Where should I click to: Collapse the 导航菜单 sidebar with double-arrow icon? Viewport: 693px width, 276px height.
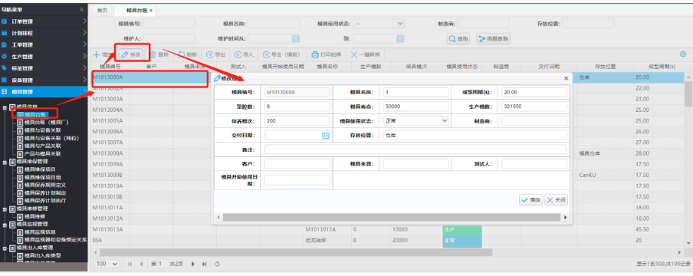82,9
